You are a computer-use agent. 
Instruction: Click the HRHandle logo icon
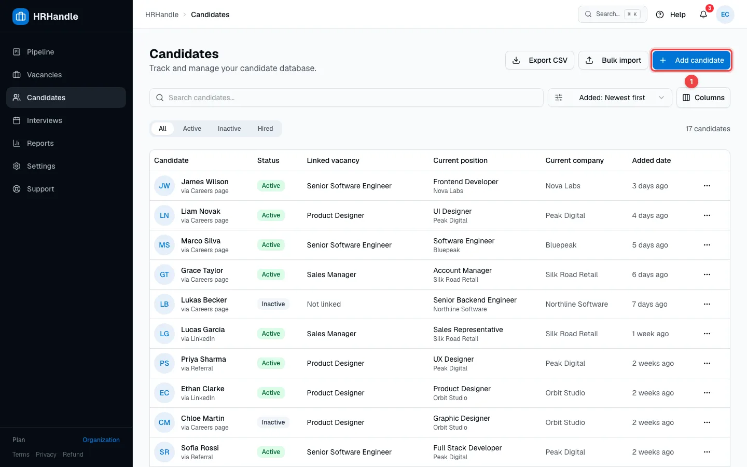click(x=21, y=17)
